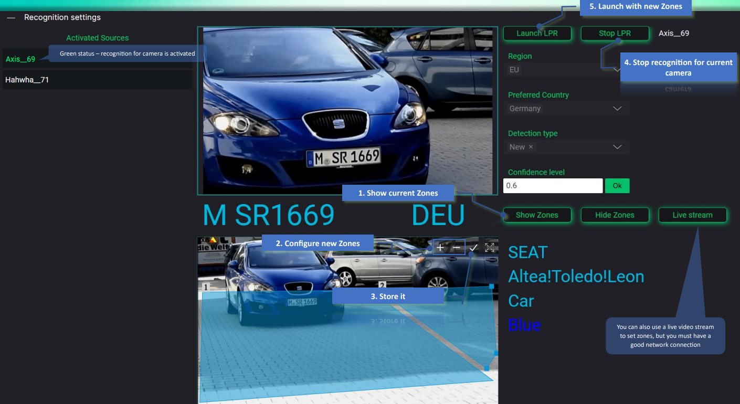Open the Preferred Country Germany dropdown
Viewport: 740px width, 404px height.
(x=566, y=109)
